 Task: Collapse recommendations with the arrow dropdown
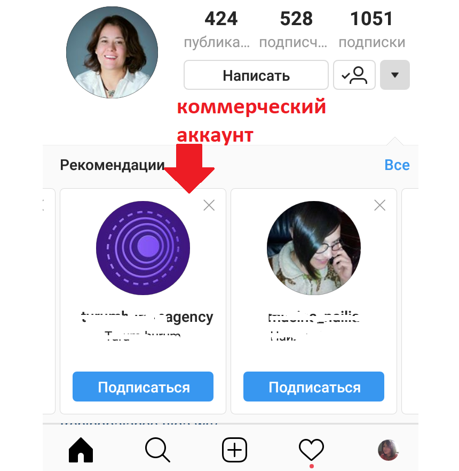[x=395, y=75]
